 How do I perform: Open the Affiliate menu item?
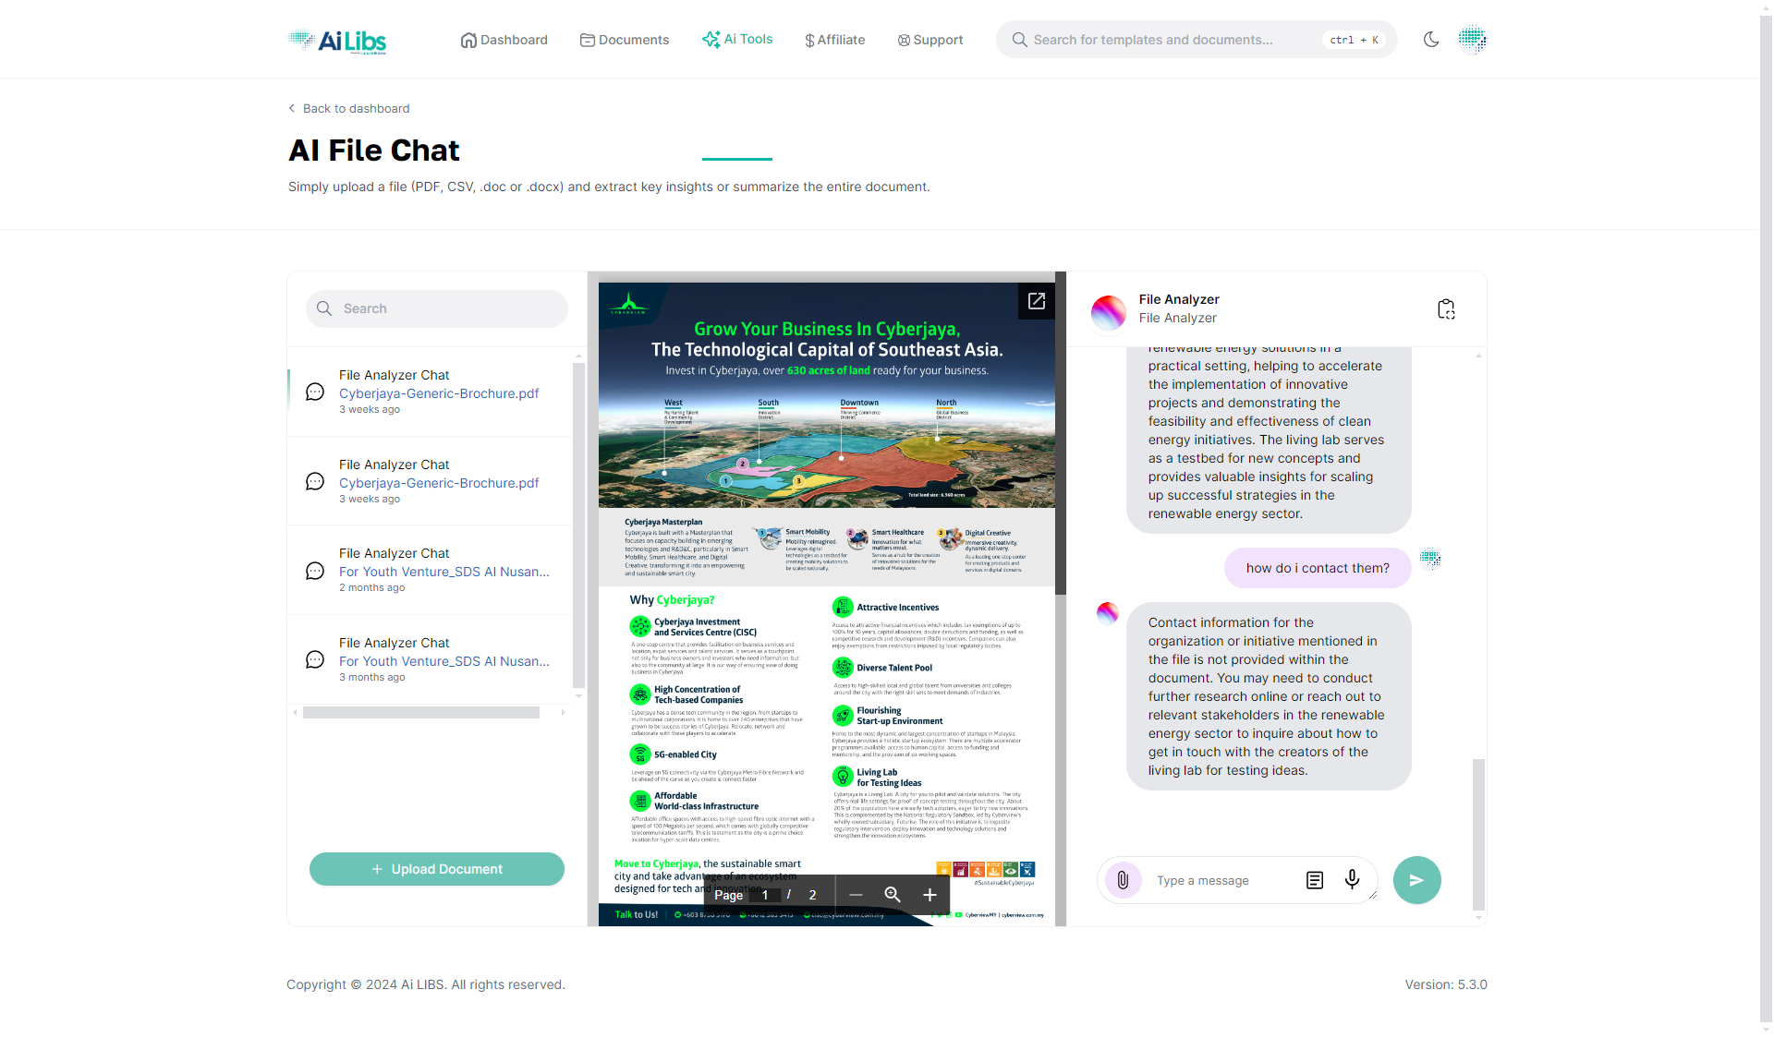coord(835,40)
